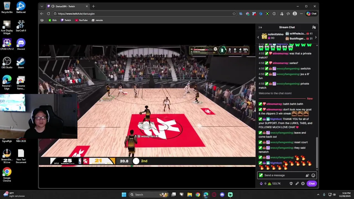Viewport: 354px width, 199px height.
Task: Click the taskbar Search box
Action: click(149, 195)
